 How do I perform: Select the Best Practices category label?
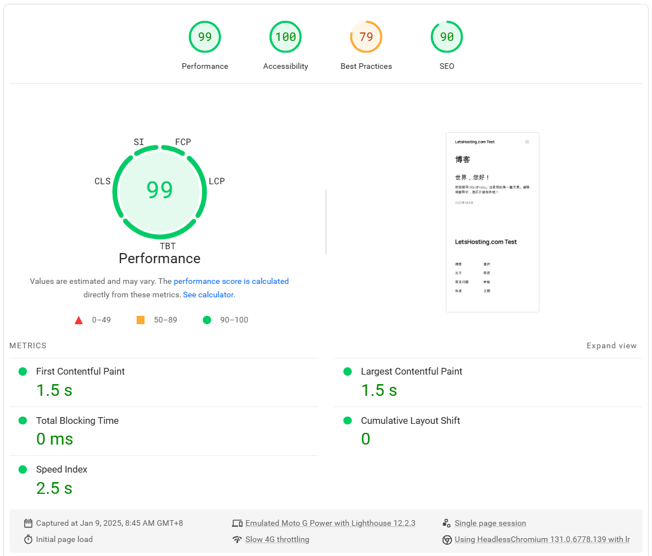pyautogui.click(x=366, y=66)
